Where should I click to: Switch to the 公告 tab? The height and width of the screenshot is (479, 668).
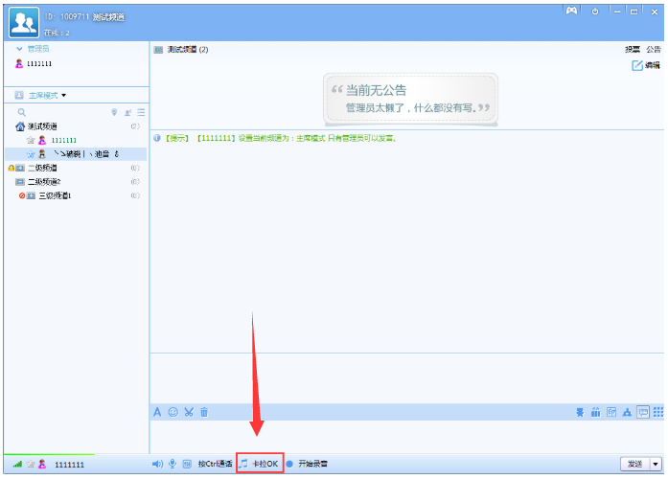click(653, 49)
